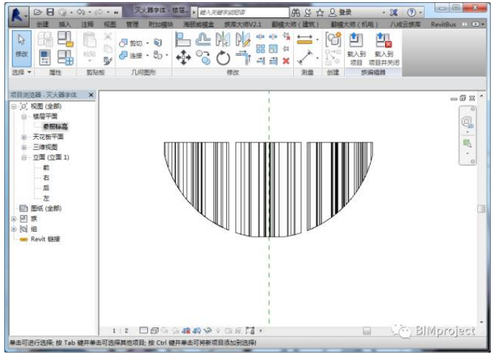The image size is (495, 354).
Task: Click the red X delete icon
Action: click(286, 60)
